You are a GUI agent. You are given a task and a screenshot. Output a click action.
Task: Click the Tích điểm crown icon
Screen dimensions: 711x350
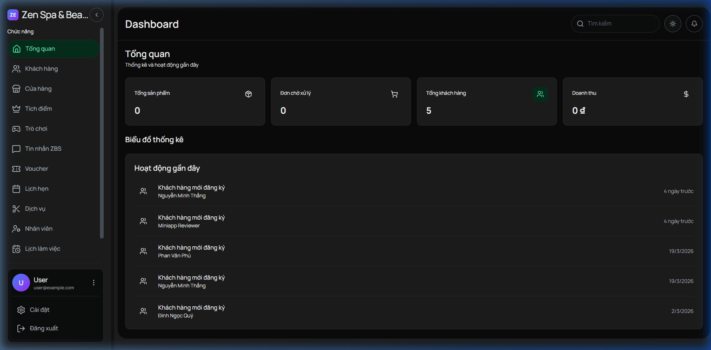[x=16, y=109]
